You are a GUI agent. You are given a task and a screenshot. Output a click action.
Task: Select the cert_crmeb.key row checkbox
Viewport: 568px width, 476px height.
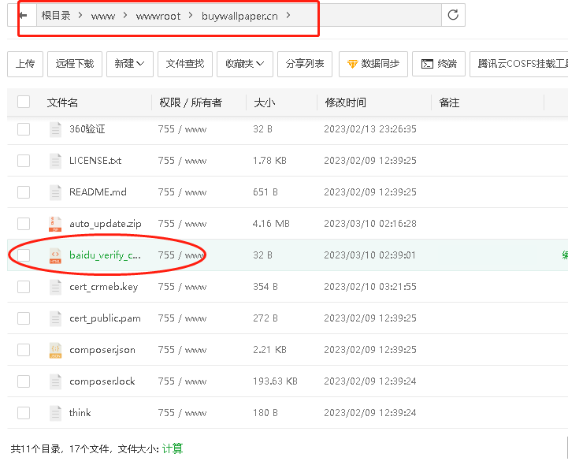click(x=24, y=287)
